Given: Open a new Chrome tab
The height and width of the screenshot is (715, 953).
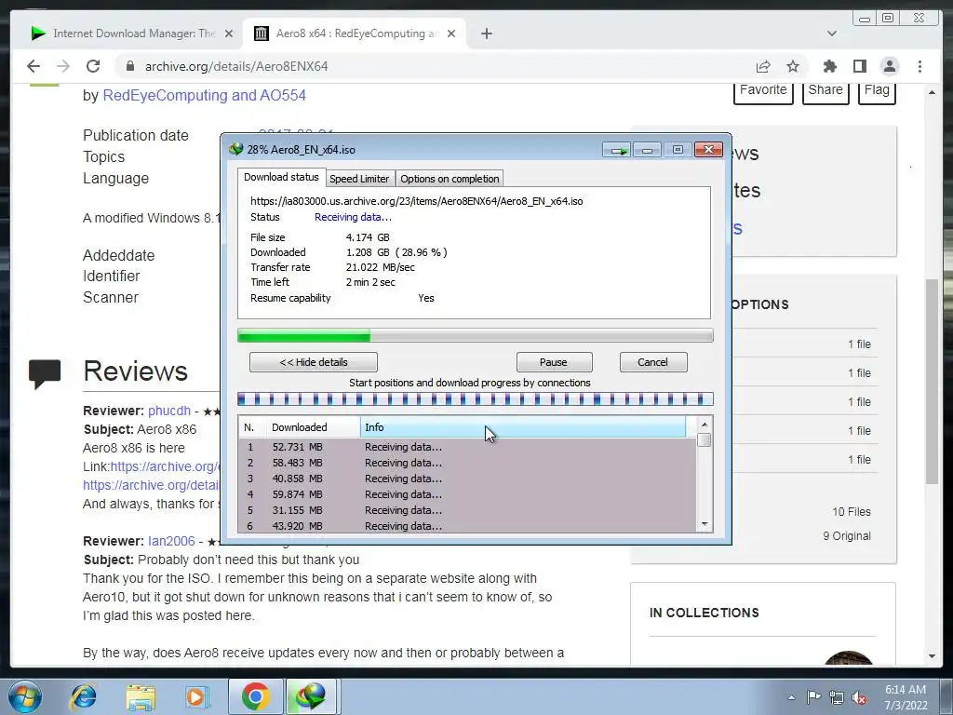Looking at the screenshot, I should click(486, 34).
